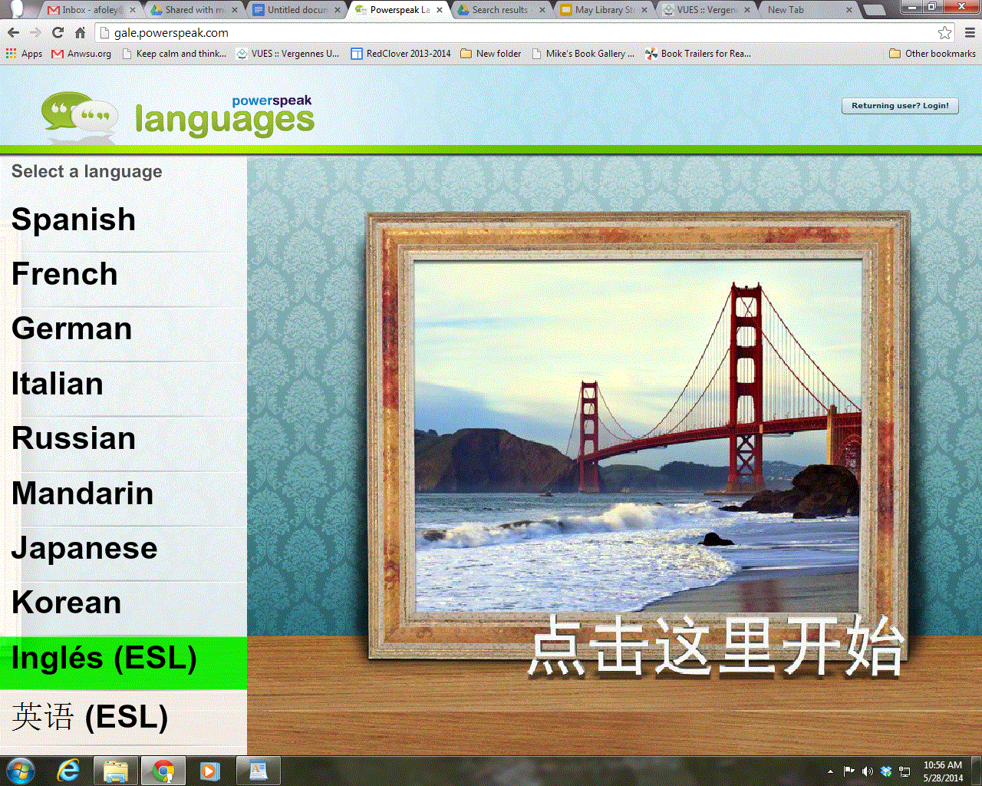Launch Internet Explorer from the taskbar
This screenshot has height=786, width=982.
(68, 771)
